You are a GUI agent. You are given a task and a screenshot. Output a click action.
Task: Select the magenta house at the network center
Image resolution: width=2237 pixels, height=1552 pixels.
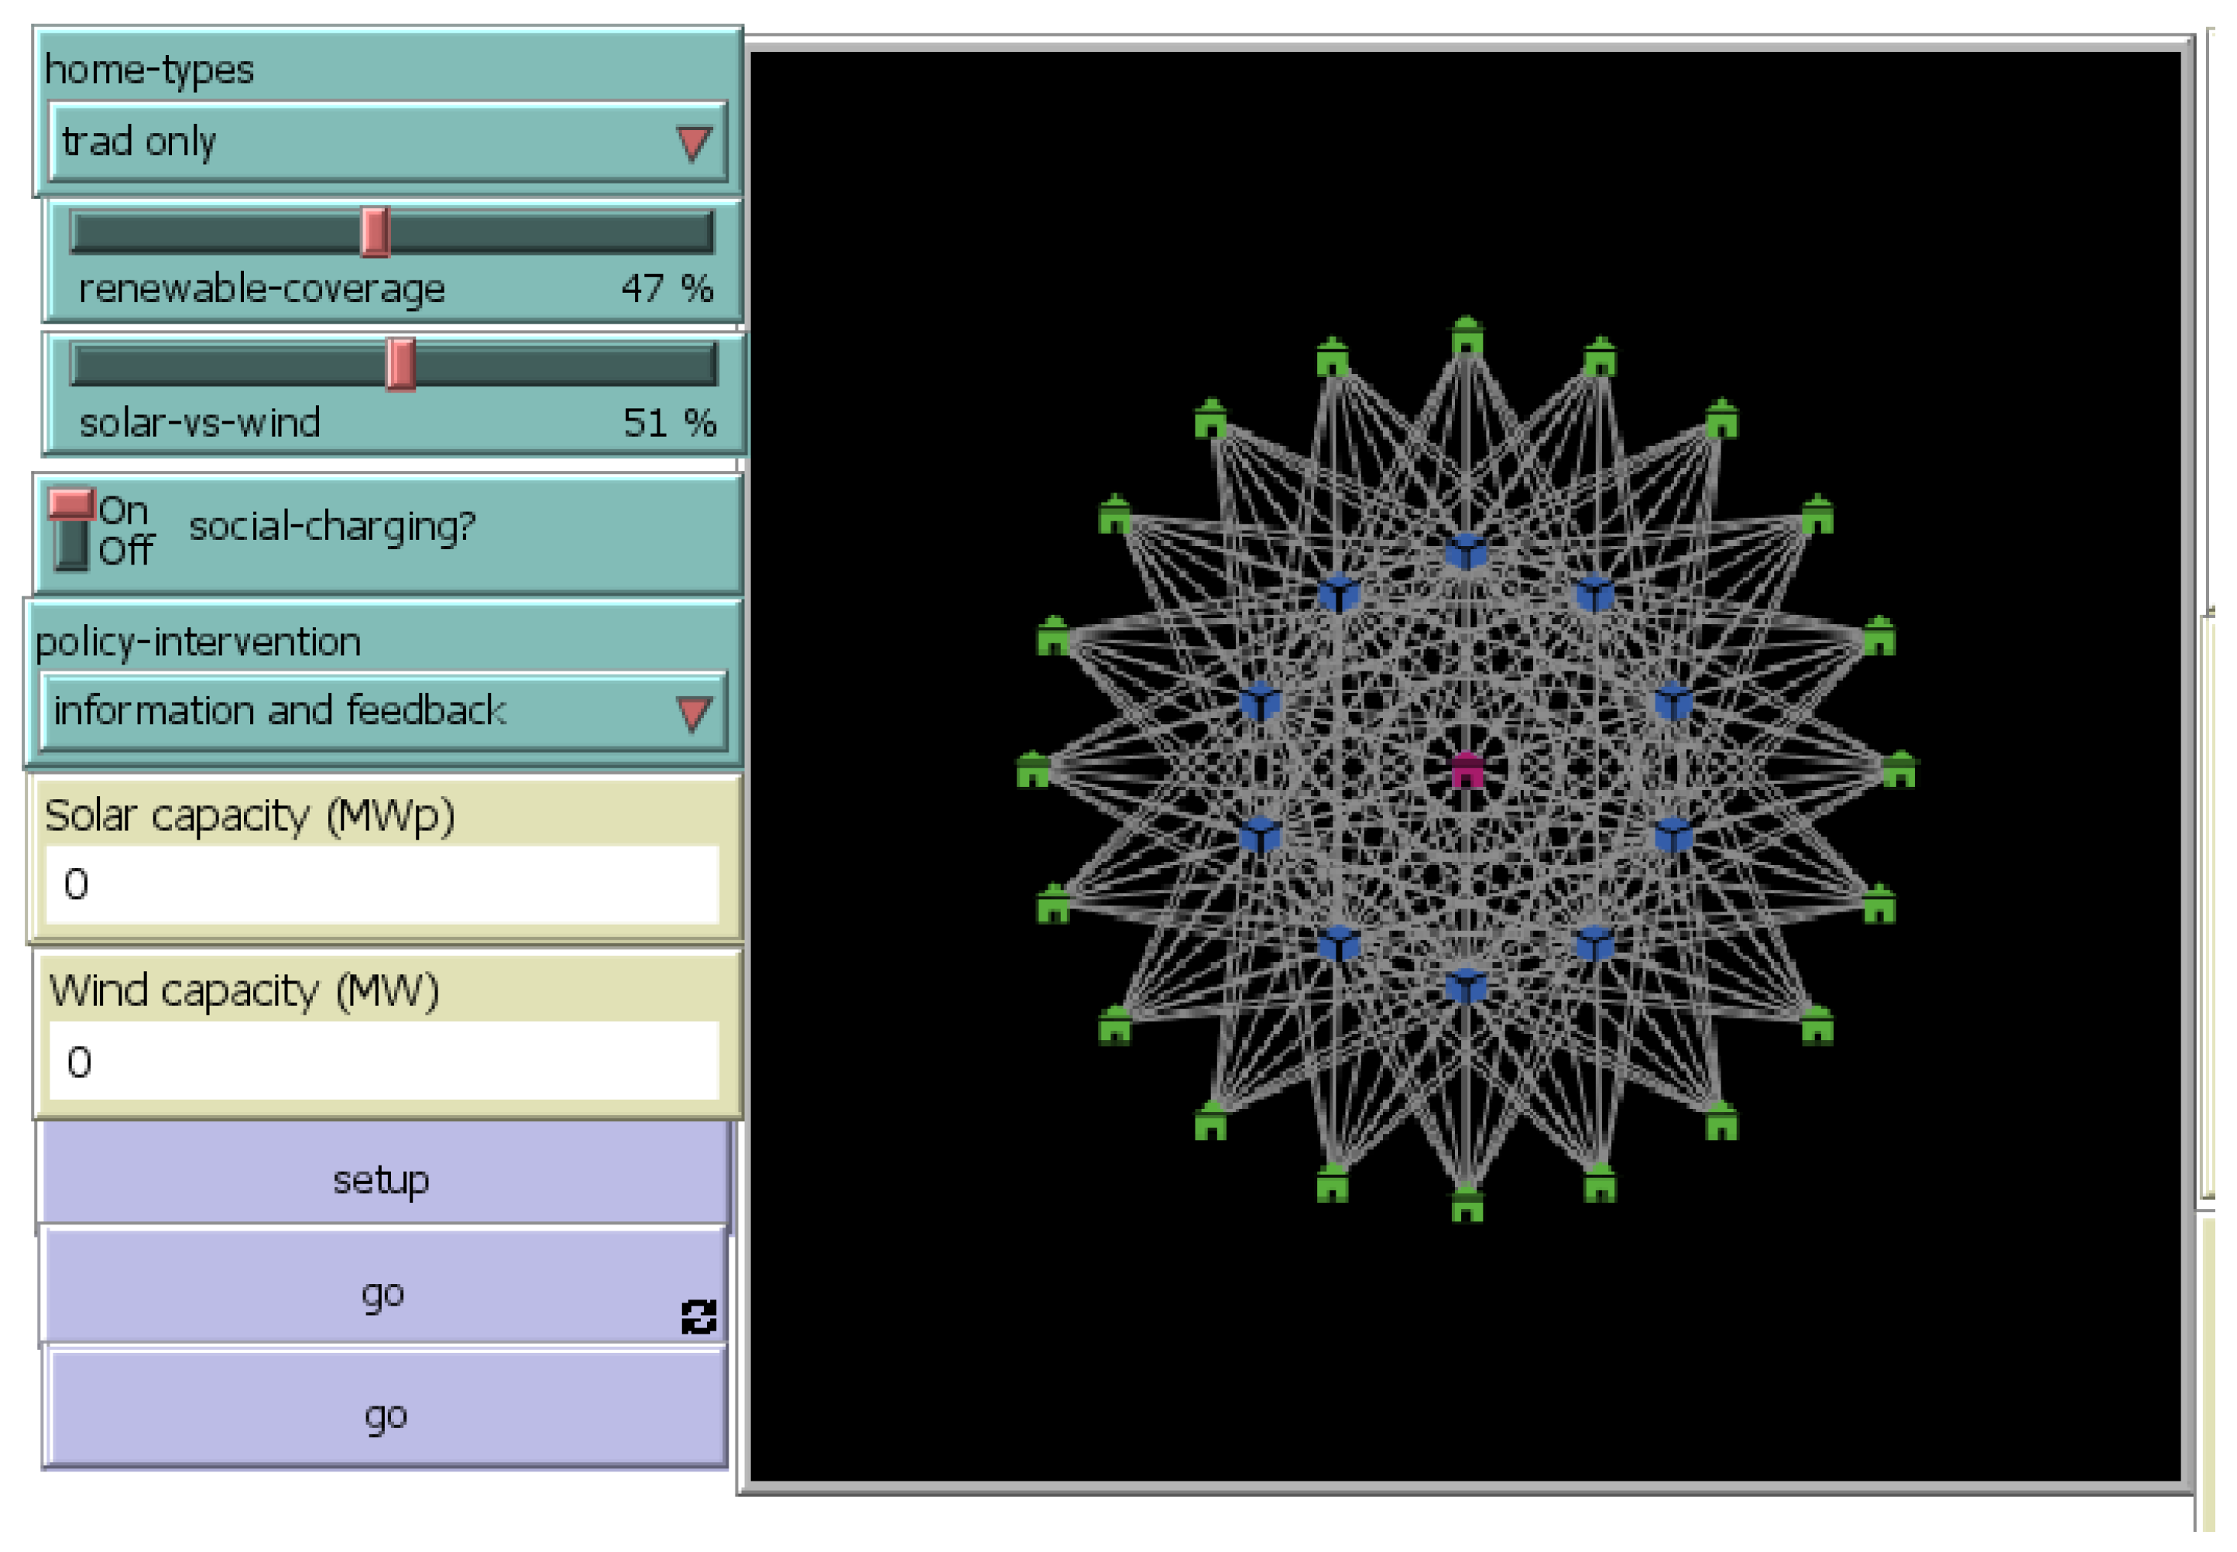pos(1467,769)
